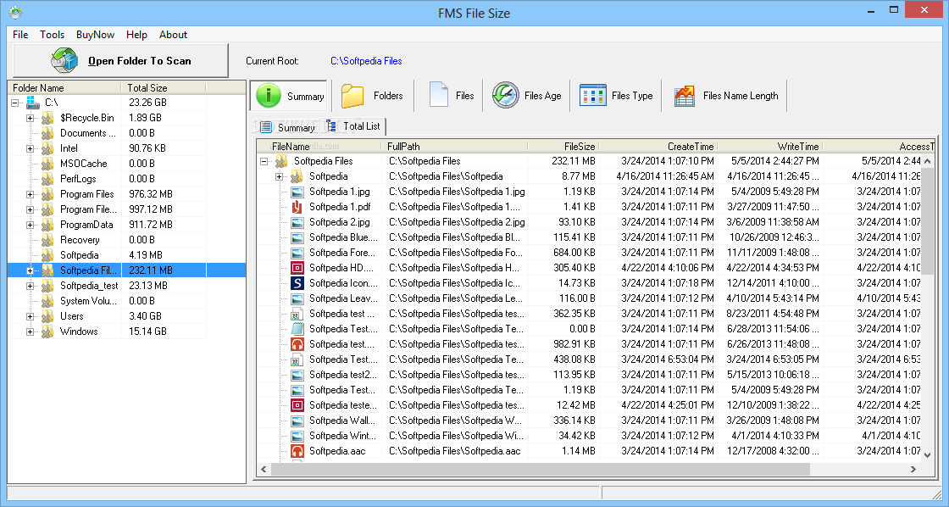Sort by the CreateTime column header
Viewport: 949px width, 507px height.
(658, 146)
